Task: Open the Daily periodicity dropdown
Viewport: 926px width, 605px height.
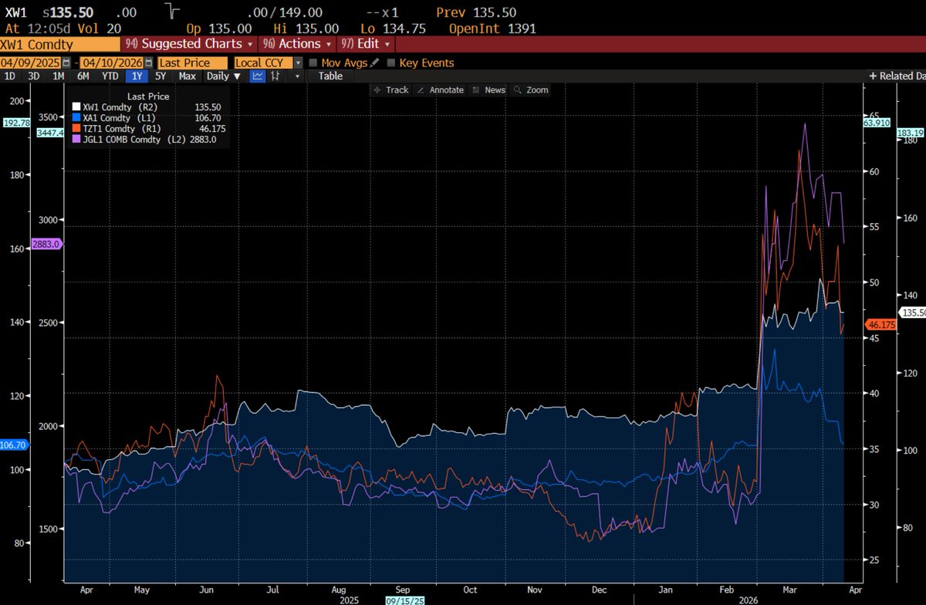Action: [223, 76]
